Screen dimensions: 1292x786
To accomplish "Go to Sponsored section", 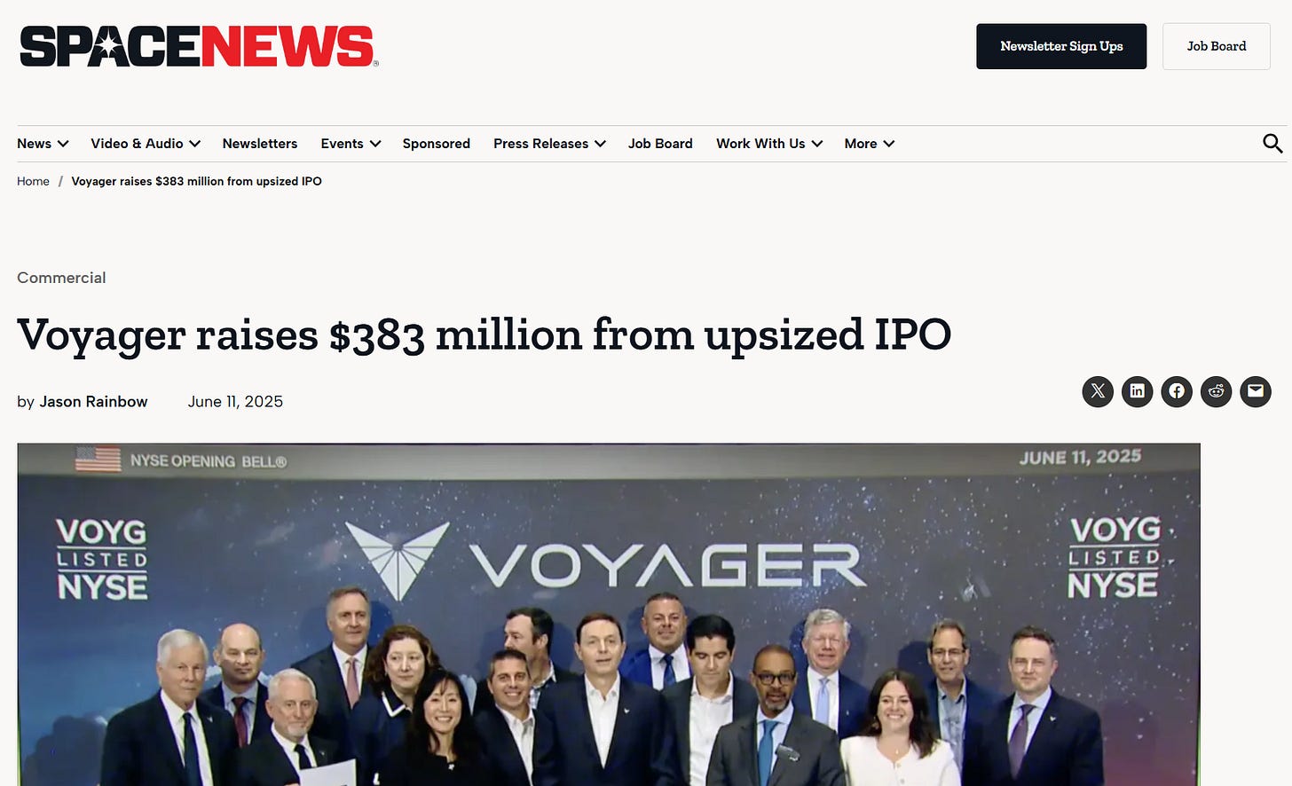I will [x=437, y=144].
